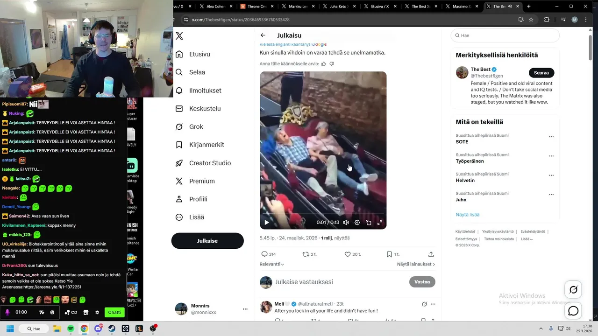Bookmark page with Chrome star icon
Viewport: 598px width, 336px height.
click(x=531, y=20)
